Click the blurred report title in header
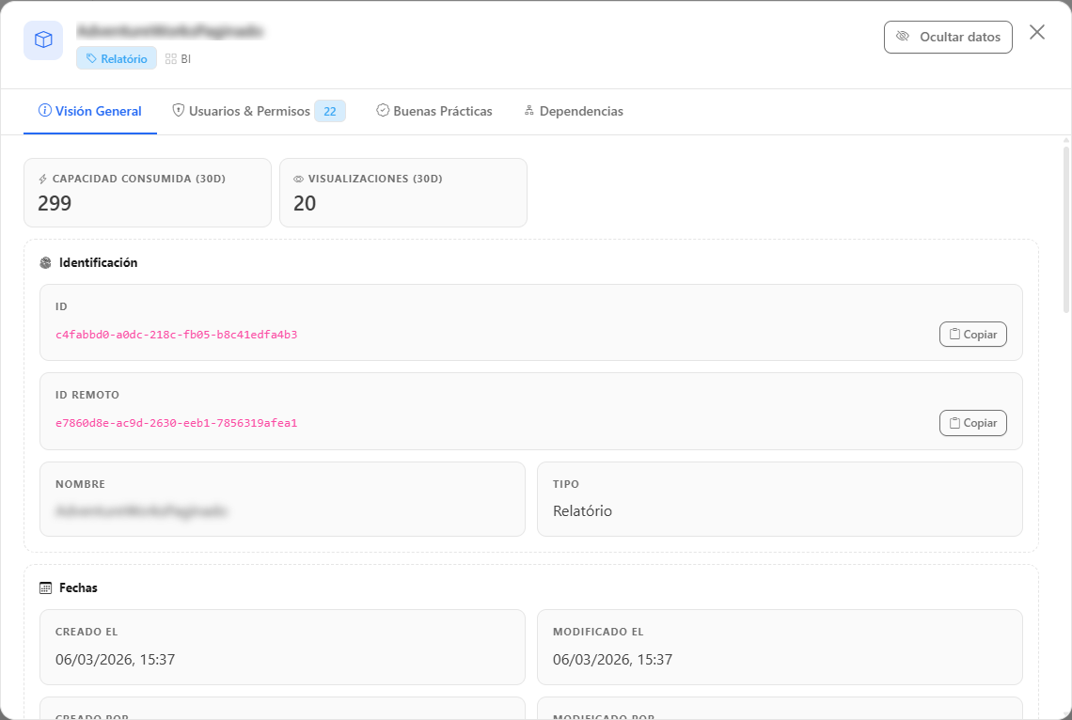Viewport: 1072px width, 720px height. click(x=169, y=31)
